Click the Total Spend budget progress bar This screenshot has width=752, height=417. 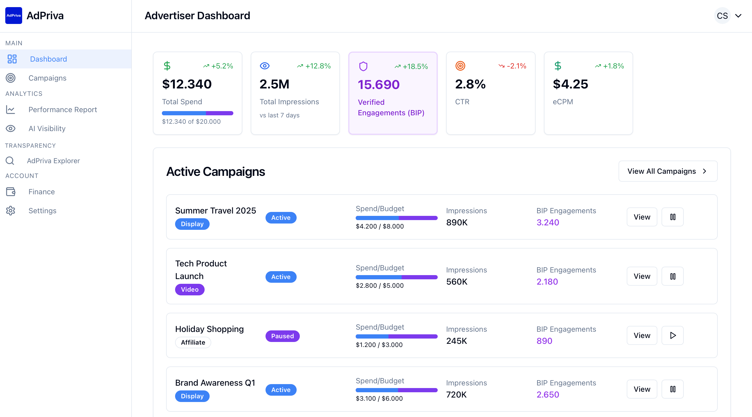click(x=197, y=113)
